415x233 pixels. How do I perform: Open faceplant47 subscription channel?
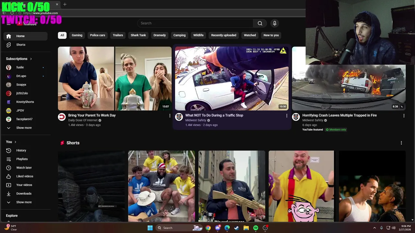[x=26, y=119]
